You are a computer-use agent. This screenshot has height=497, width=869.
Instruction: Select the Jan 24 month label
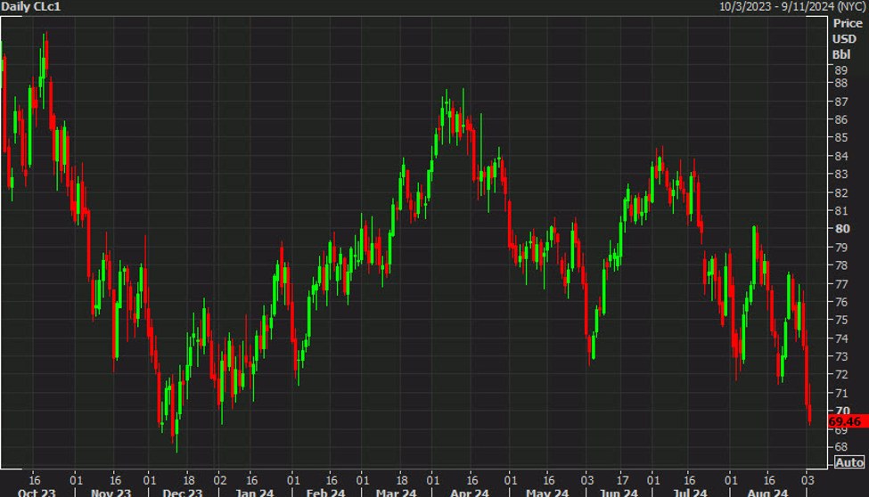coord(255,493)
